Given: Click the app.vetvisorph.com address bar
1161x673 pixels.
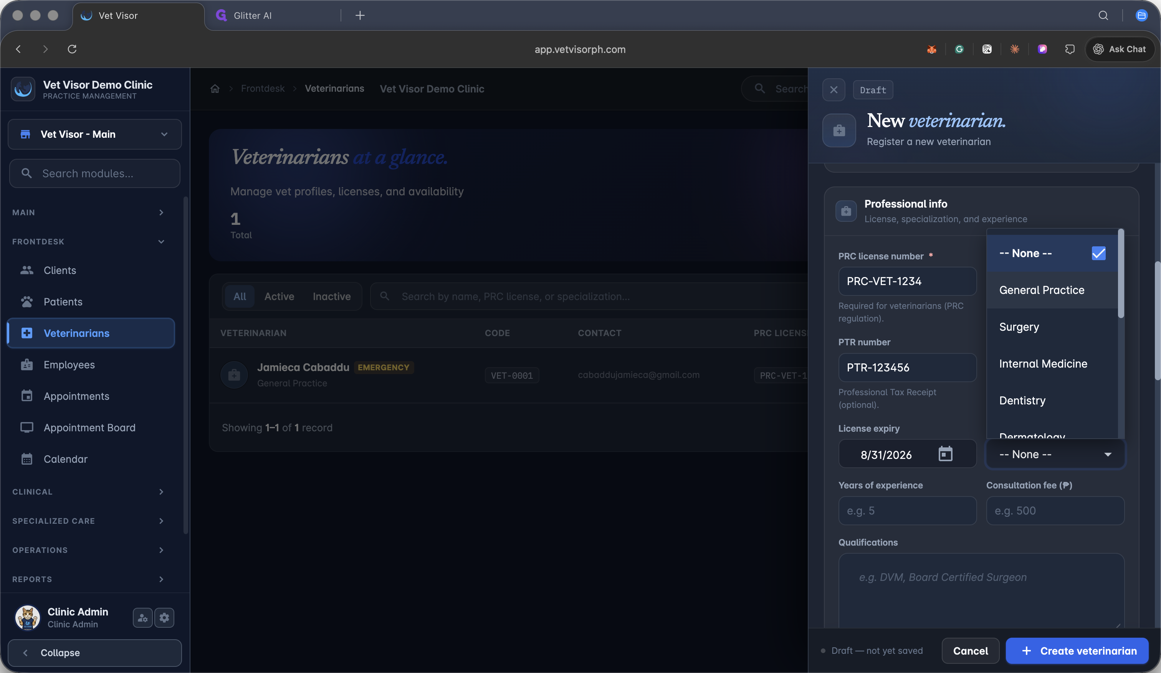Looking at the screenshot, I should pos(580,49).
